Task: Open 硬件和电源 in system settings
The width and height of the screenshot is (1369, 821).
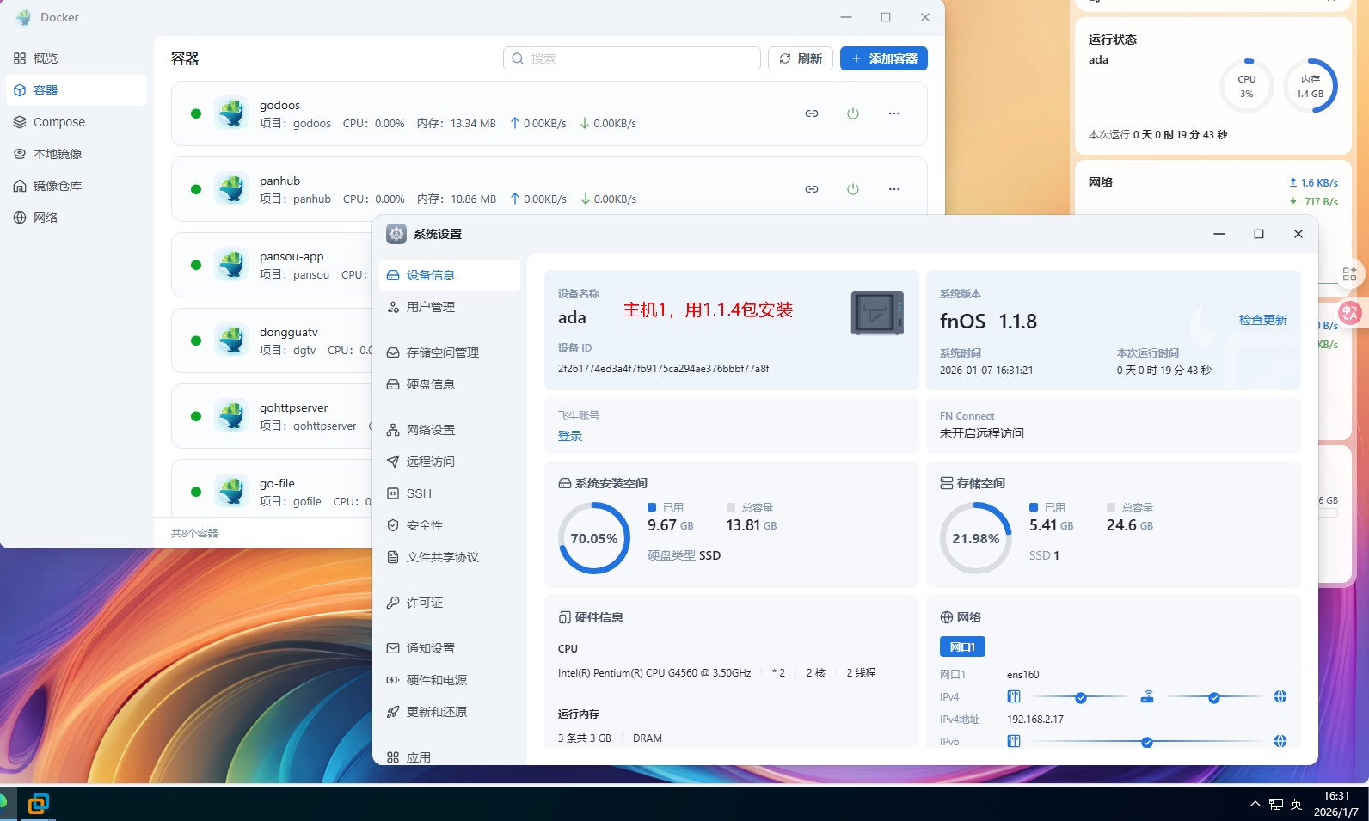Action: [450, 680]
